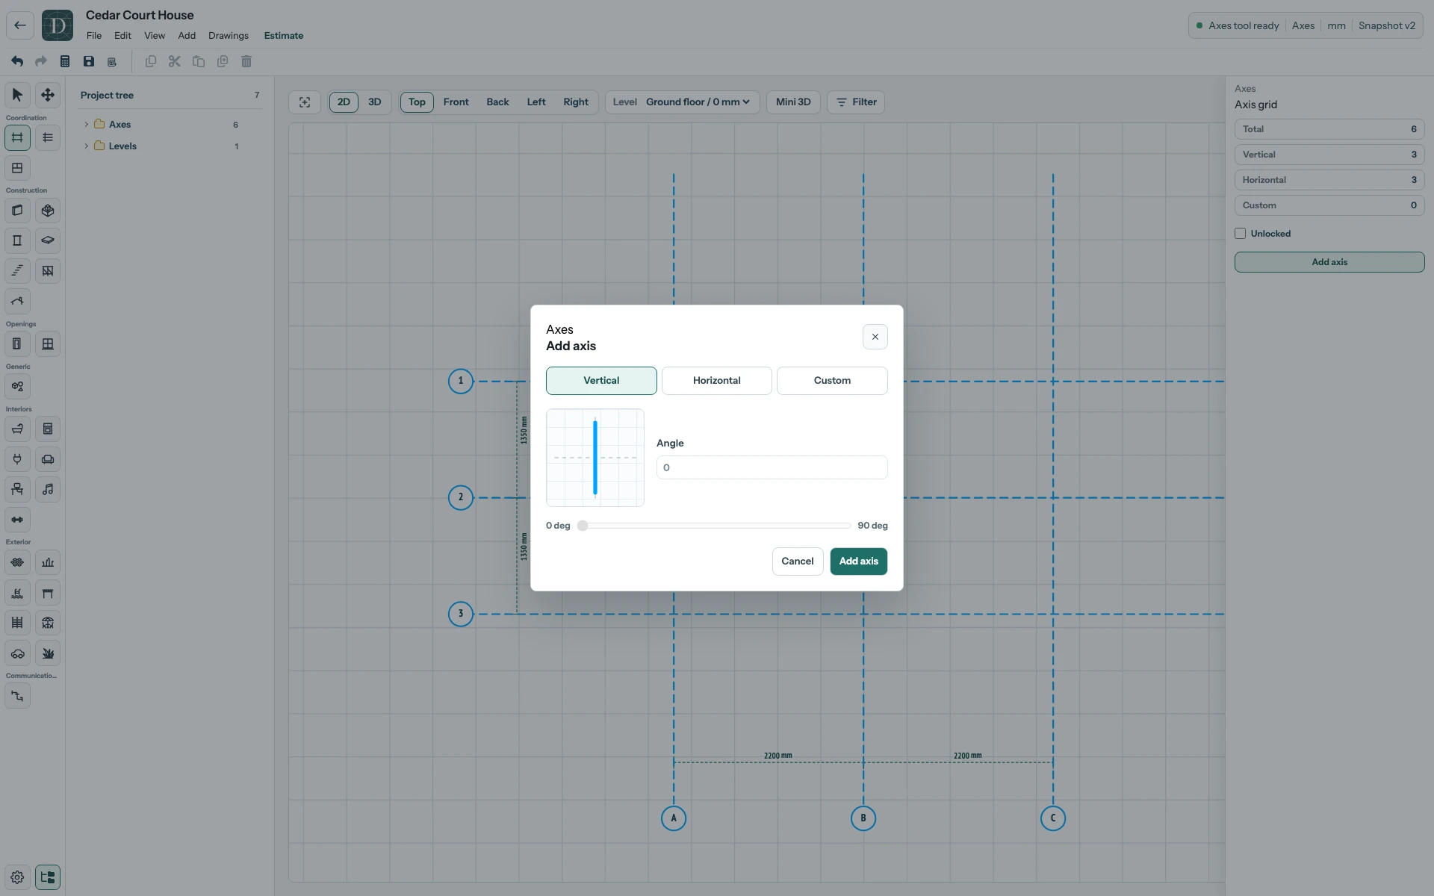Click the scissors cut icon
The height and width of the screenshot is (896, 1434).
[x=175, y=61]
